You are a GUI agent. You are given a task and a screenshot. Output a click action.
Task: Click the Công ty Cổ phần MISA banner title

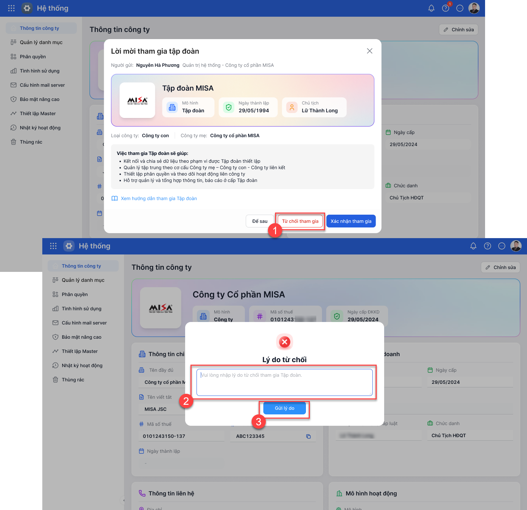239,294
